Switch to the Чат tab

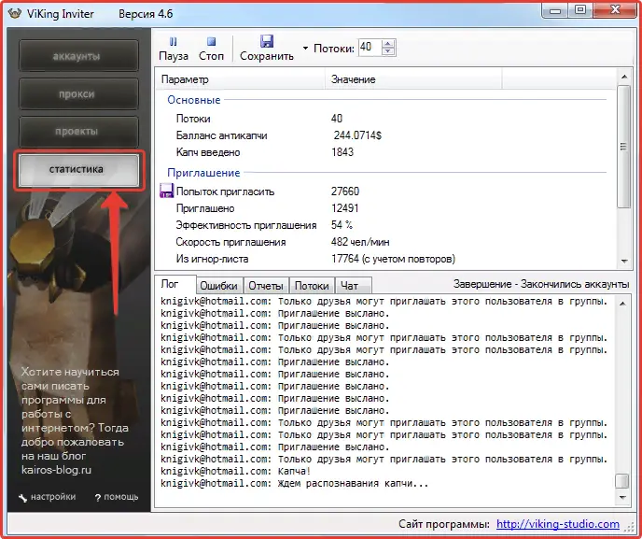353,286
